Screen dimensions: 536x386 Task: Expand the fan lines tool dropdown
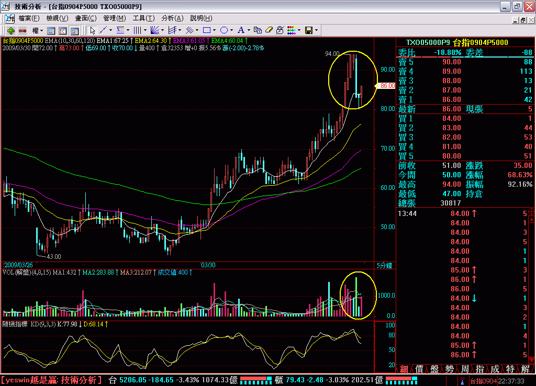coord(162,31)
